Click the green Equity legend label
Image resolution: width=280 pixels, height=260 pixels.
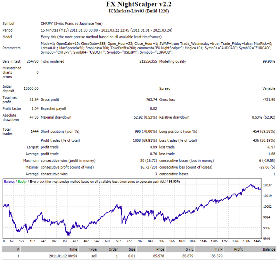pyautogui.click(x=22, y=182)
